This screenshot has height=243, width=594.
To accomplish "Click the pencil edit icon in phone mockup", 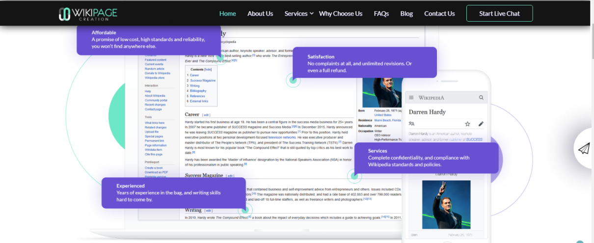I will 481,124.
